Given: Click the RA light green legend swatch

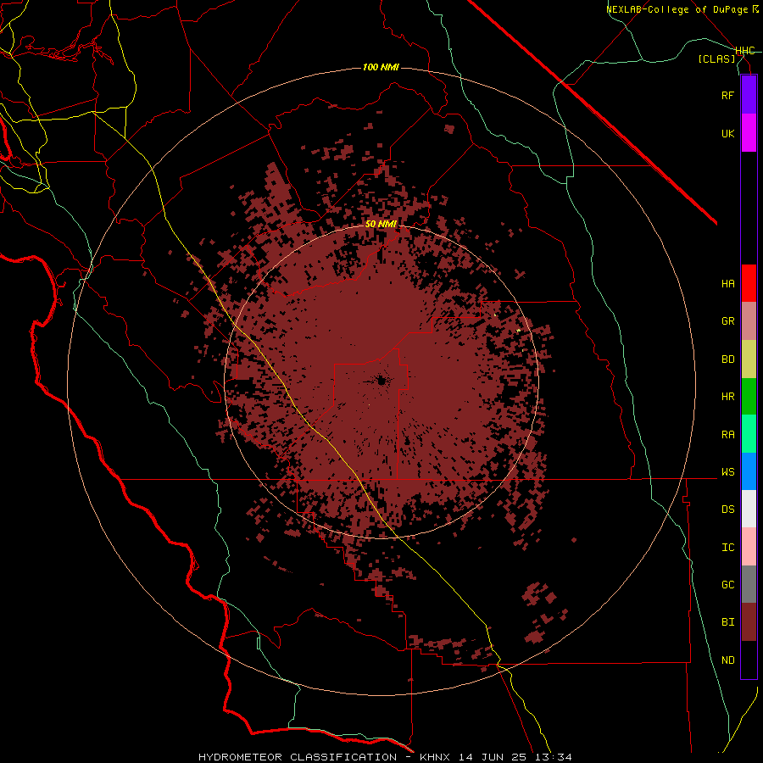Looking at the screenshot, I should coord(749,434).
